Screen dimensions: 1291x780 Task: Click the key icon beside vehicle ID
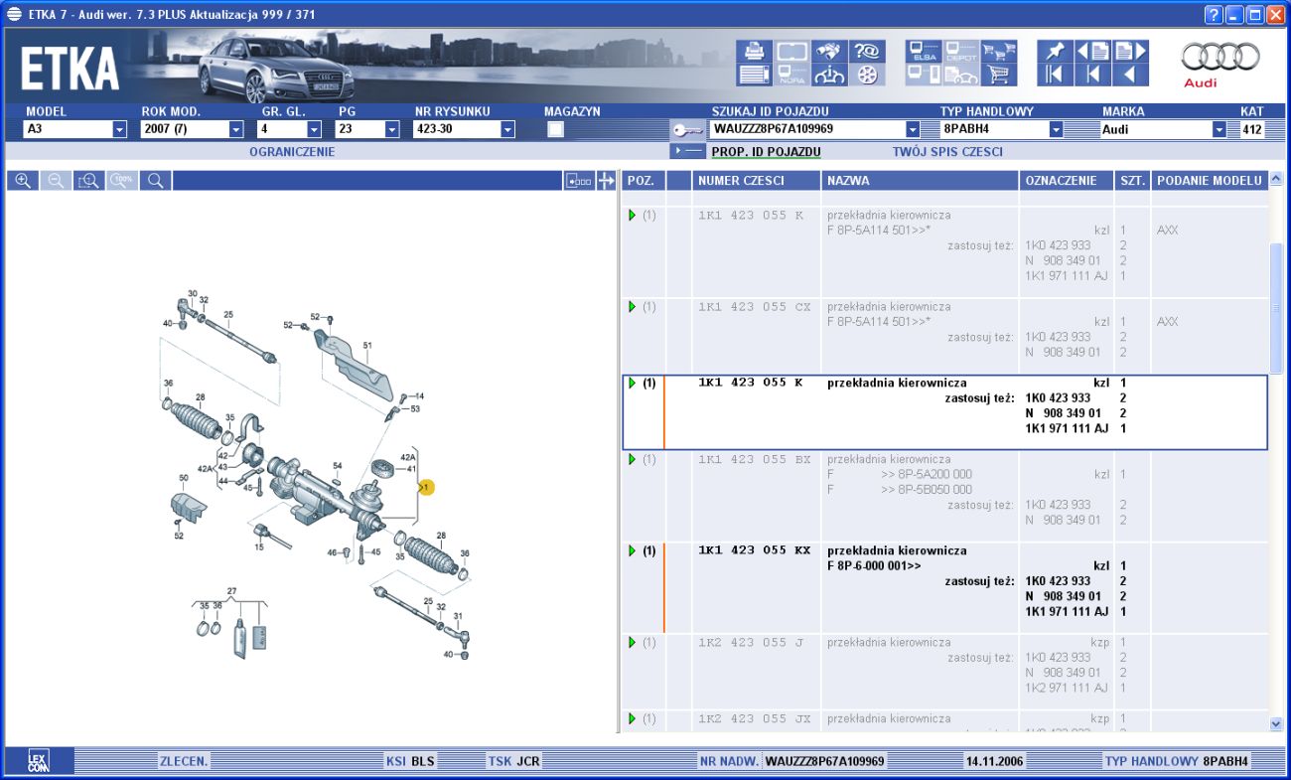[687, 129]
